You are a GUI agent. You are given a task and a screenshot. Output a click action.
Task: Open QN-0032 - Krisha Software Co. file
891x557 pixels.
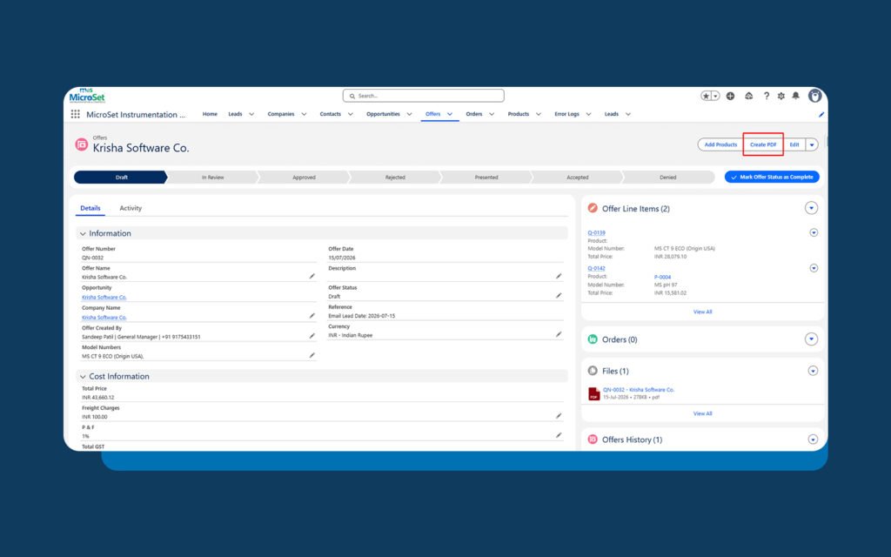(638, 390)
